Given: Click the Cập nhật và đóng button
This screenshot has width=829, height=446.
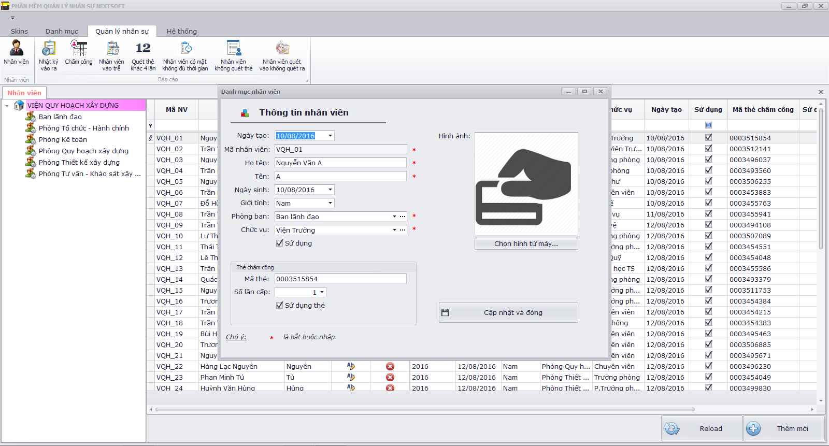Looking at the screenshot, I should coord(508,312).
